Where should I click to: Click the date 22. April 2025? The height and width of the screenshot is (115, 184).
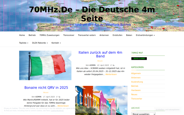click(x=103, y=65)
